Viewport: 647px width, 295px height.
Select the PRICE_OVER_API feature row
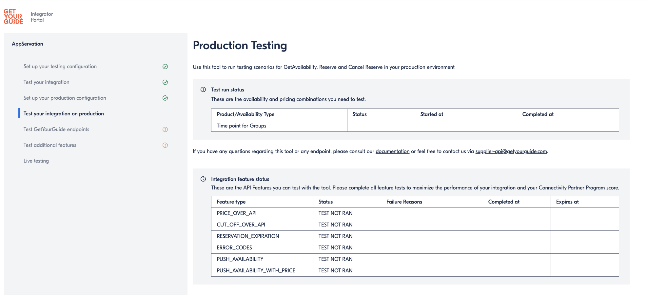237,213
